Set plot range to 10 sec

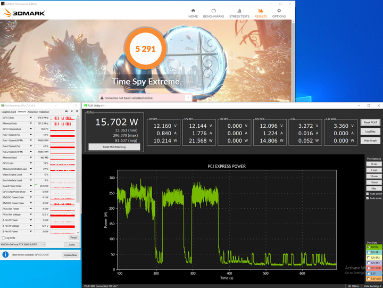[x=374, y=164]
